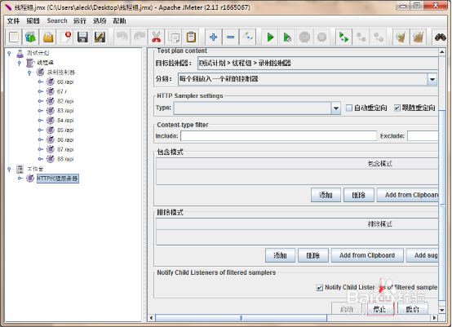452x327 pixels.
Task: Collapse the 测试计划 tree node
Action: pyautogui.click(x=9, y=53)
